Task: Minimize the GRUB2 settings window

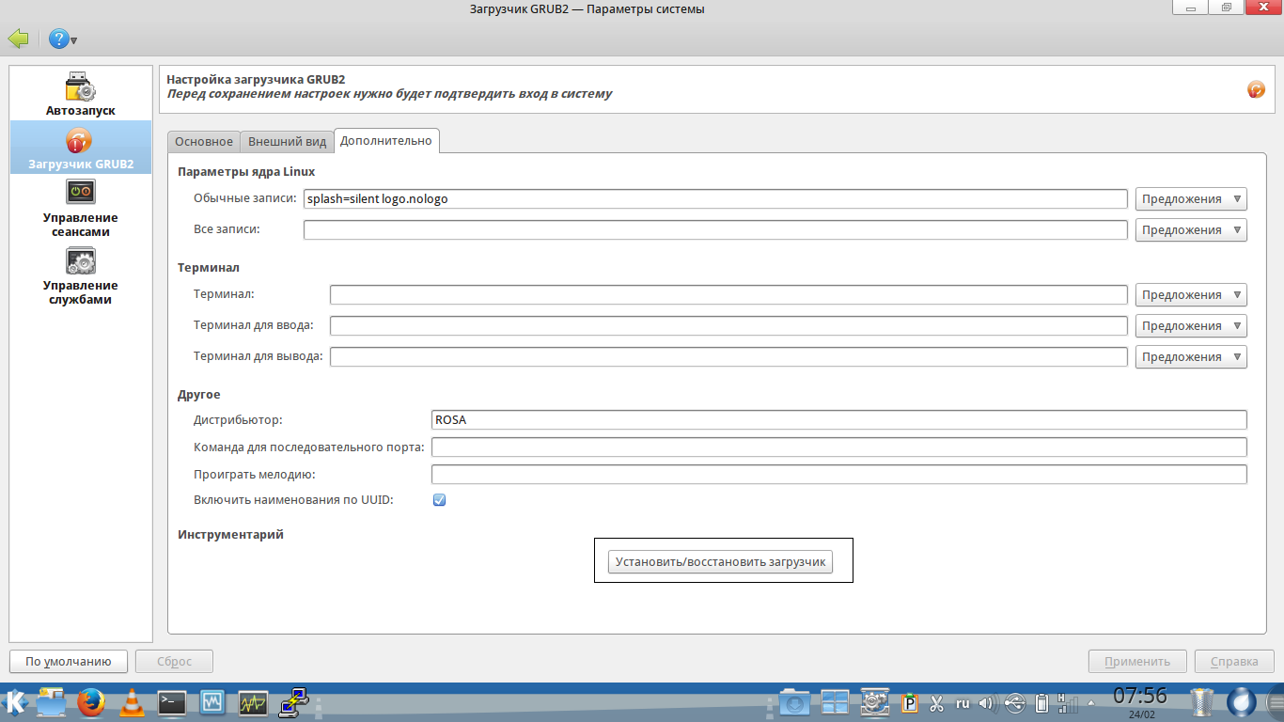Action: (1191, 8)
